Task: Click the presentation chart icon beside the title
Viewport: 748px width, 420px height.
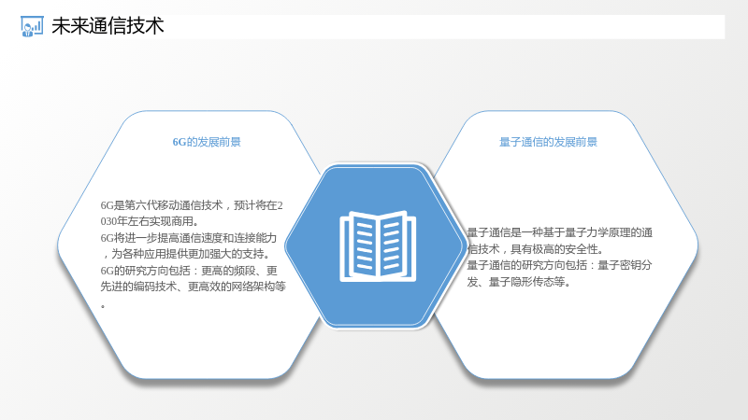Action: point(32,26)
